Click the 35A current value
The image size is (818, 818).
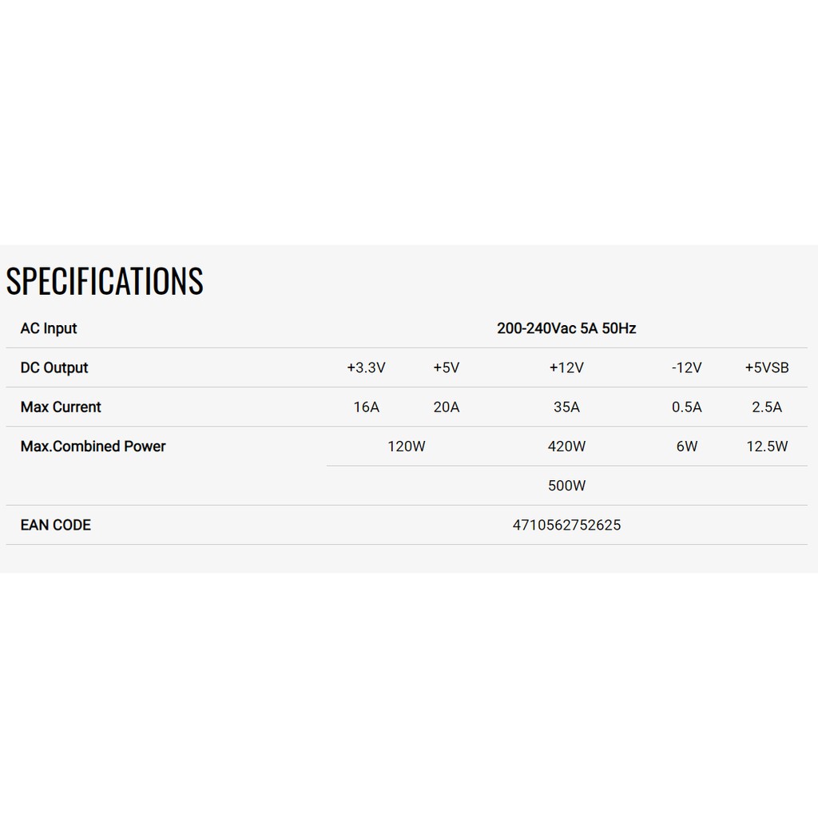566,407
